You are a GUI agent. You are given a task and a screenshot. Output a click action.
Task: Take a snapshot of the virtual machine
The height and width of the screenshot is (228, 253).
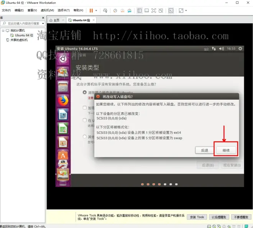(x=115, y=11)
